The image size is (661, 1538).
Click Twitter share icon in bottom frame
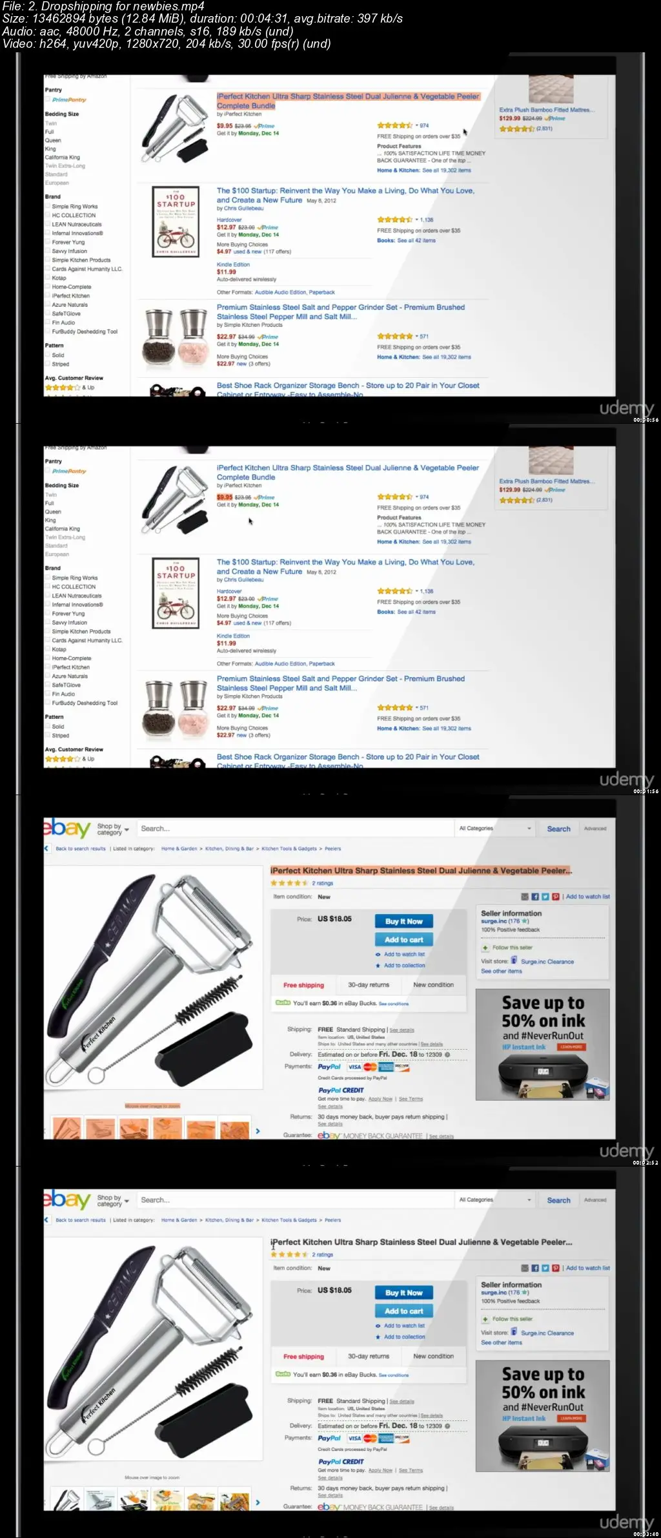point(545,1268)
